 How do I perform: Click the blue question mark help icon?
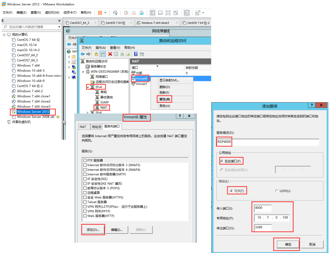136,54
